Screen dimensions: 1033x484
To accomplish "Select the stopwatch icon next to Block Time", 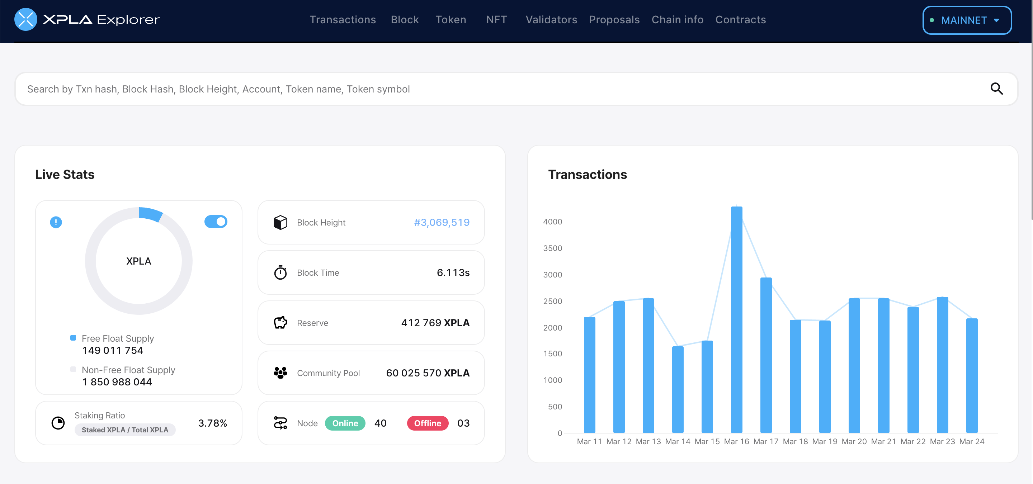I will click(281, 272).
